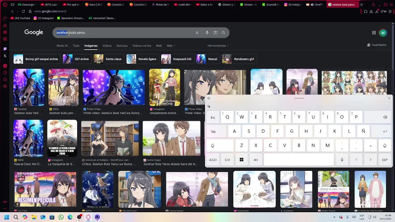The height and width of the screenshot is (222, 395).
Task: Toggle left Shift key on touch keyboard
Action: 220,146
